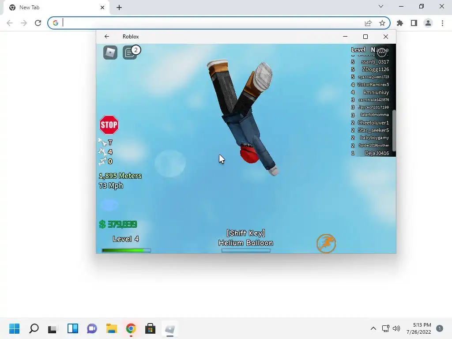The image size is (452, 339).
Task: Reload the page in Chrome
Action: click(x=38, y=23)
